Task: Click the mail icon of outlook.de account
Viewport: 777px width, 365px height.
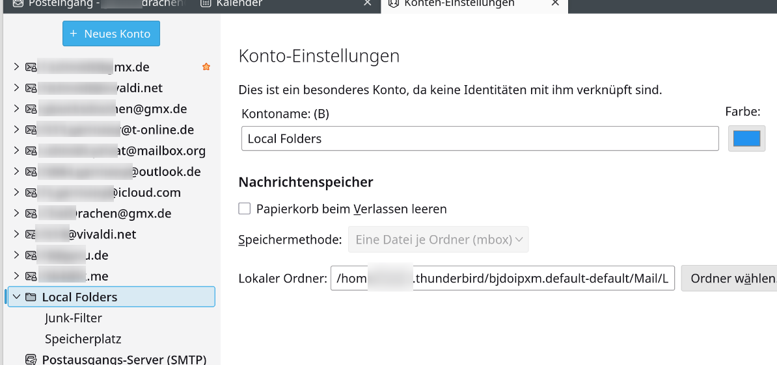Action: [x=31, y=172]
